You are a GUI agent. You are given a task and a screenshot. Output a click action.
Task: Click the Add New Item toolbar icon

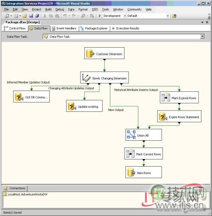16,16
